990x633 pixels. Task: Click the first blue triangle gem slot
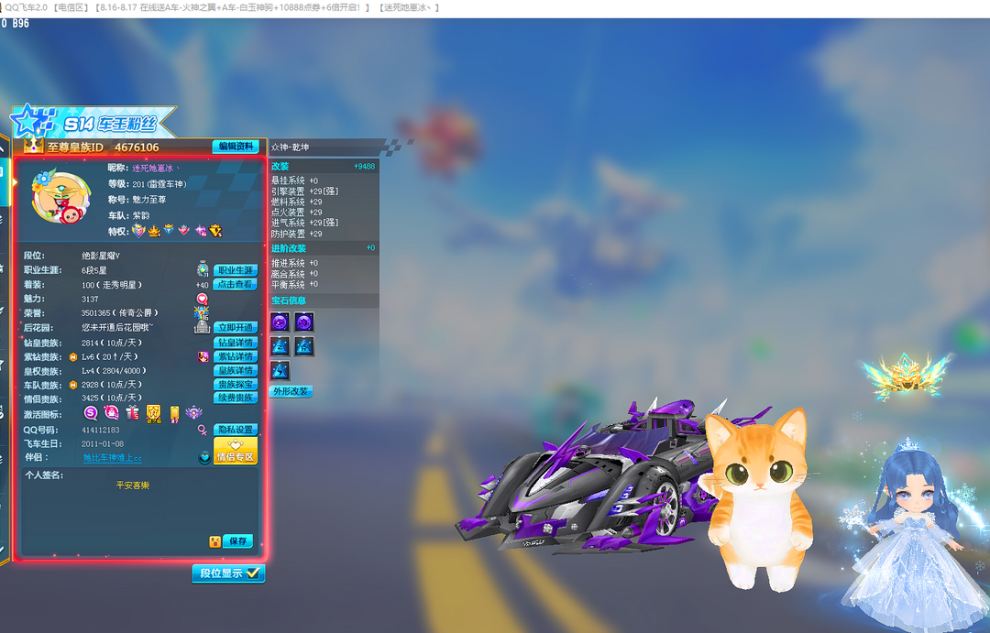tap(280, 346)
